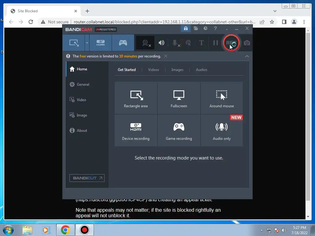Reload the page in Chrome
This screenshot has height=236, width=315.
(x=31, y=22)
